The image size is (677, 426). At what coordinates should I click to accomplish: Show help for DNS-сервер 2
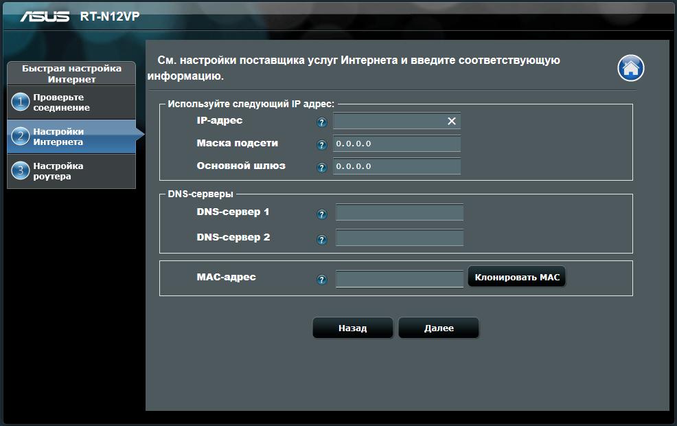[321, 240]
